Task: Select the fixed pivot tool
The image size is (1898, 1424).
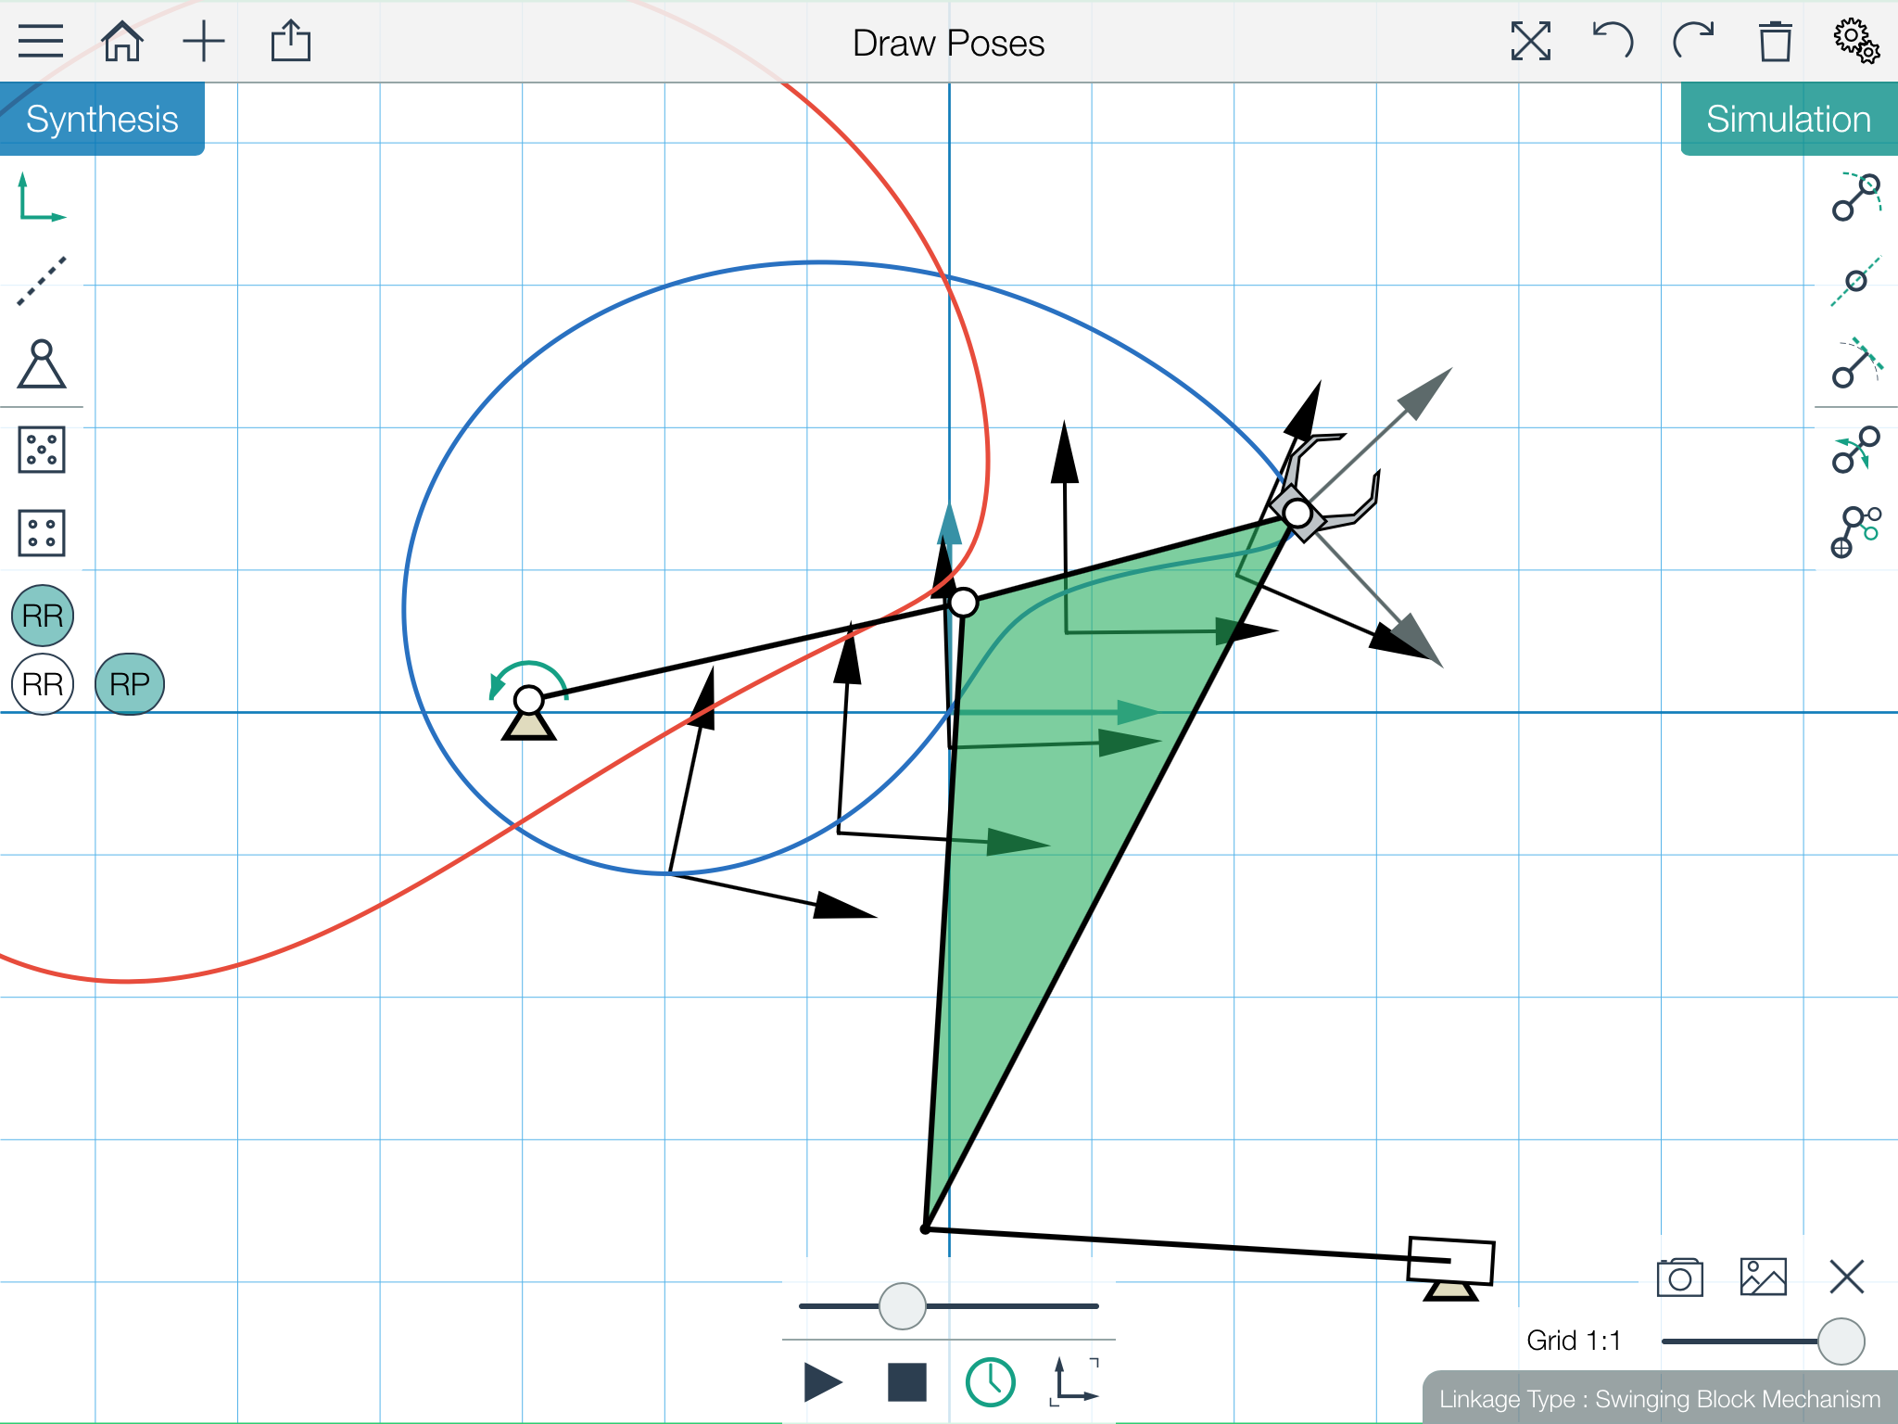Action: point(42,363)
